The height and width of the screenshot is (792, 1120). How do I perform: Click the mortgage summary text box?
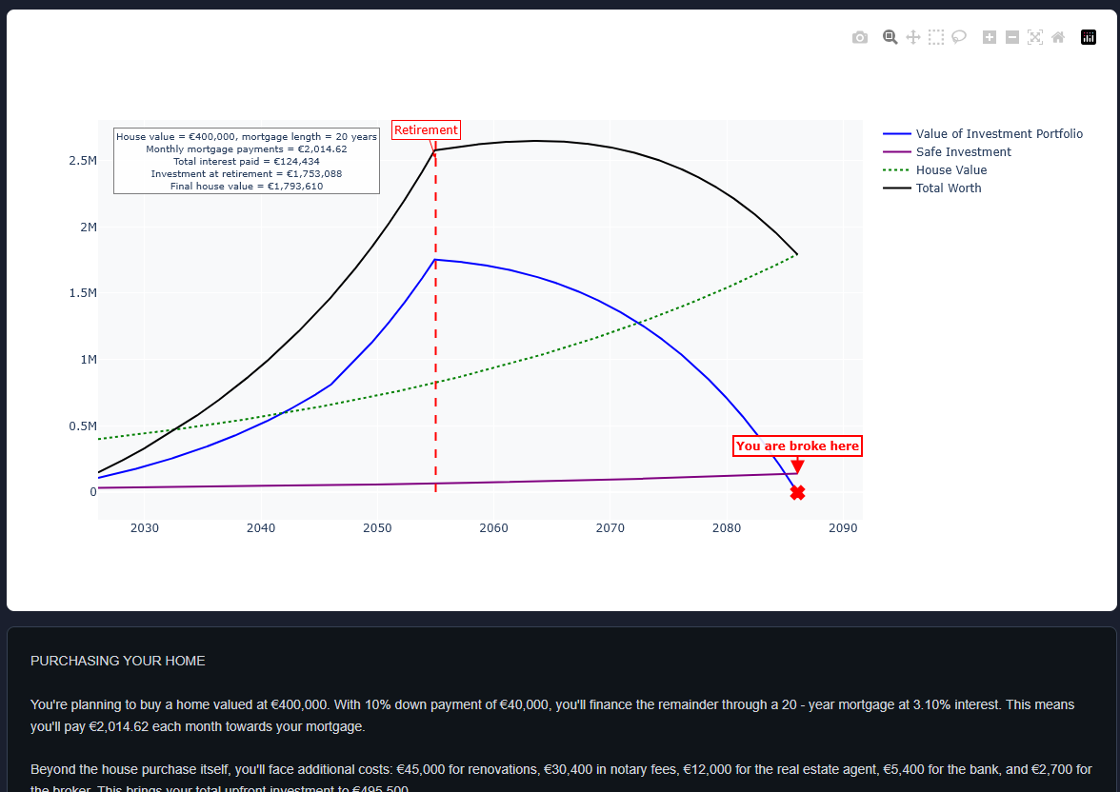tap(246, 161)
